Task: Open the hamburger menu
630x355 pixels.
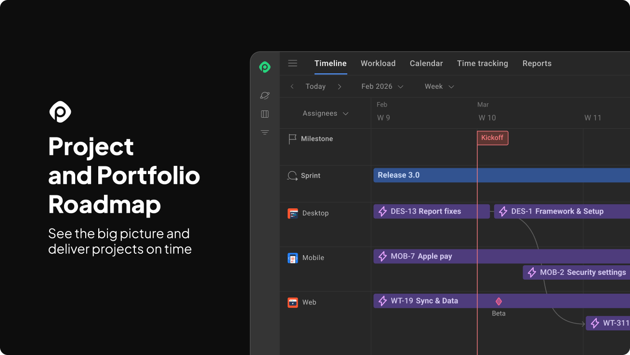Action: point(292,63)
